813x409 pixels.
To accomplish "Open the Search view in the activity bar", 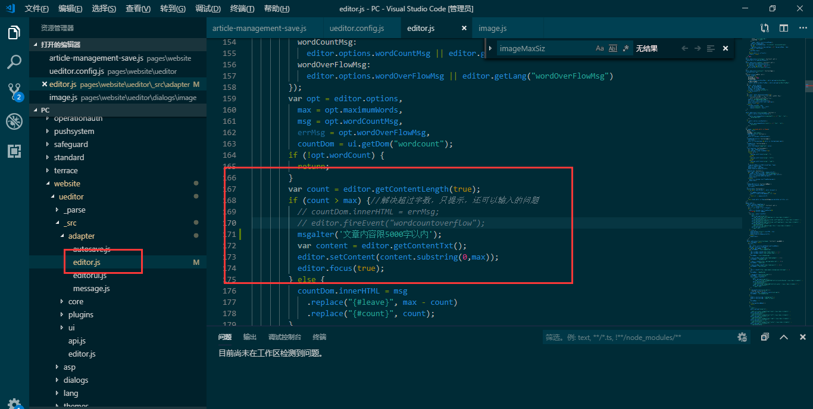I will 14,61.
